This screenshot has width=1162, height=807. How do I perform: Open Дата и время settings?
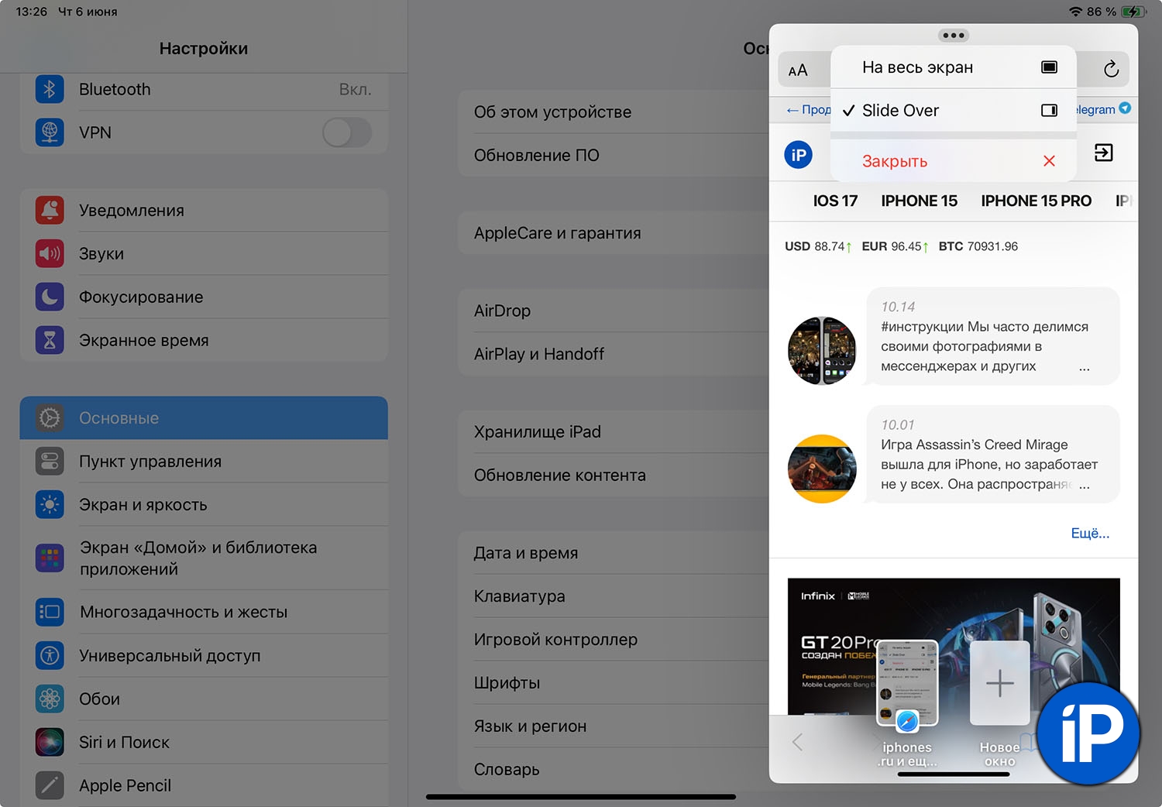point(614,553)
